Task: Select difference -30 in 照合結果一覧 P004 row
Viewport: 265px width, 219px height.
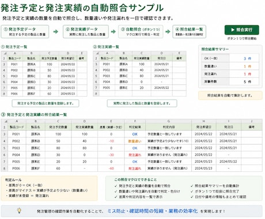Action: click(111, 155)
